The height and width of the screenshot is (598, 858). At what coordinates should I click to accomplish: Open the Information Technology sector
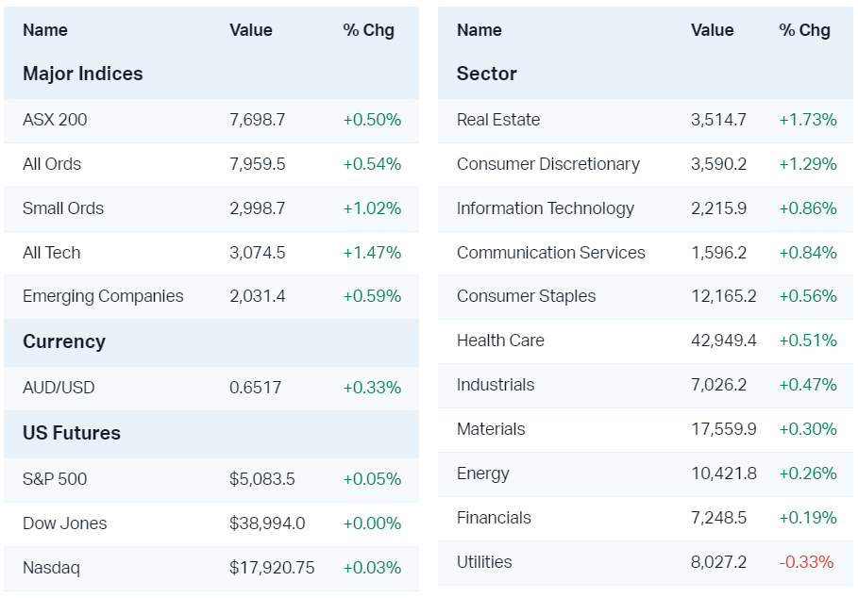(x=545, y=208)
